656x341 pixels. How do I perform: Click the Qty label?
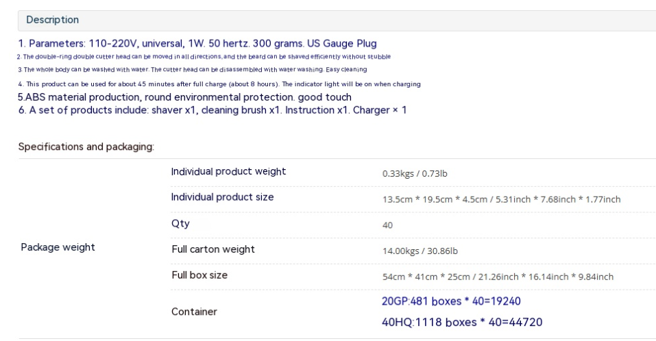tap(180, 223)
